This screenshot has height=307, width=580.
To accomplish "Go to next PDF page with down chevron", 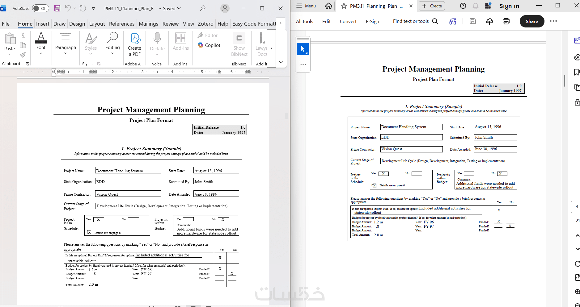I will pos(578,249).
